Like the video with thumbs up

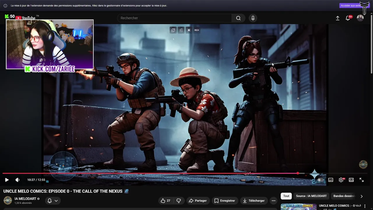(165, 201)
